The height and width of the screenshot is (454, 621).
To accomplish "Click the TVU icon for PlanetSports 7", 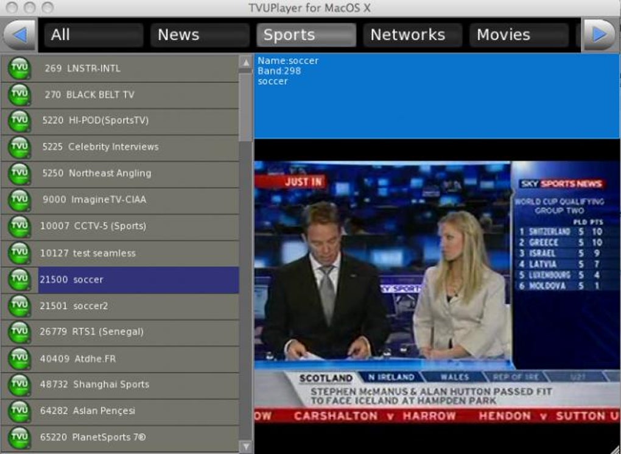I will pyautogui.click(x=19, y=438).
